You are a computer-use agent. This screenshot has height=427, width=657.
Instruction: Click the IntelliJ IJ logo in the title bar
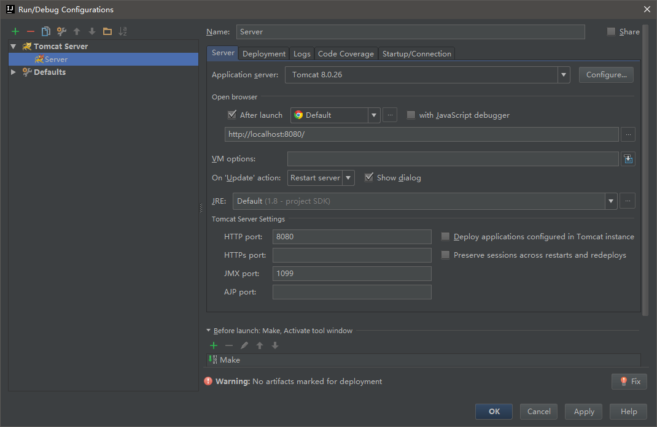coord(10,9)
